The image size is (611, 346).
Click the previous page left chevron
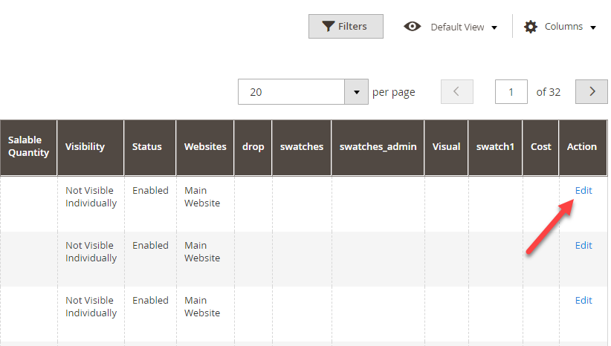456,92
